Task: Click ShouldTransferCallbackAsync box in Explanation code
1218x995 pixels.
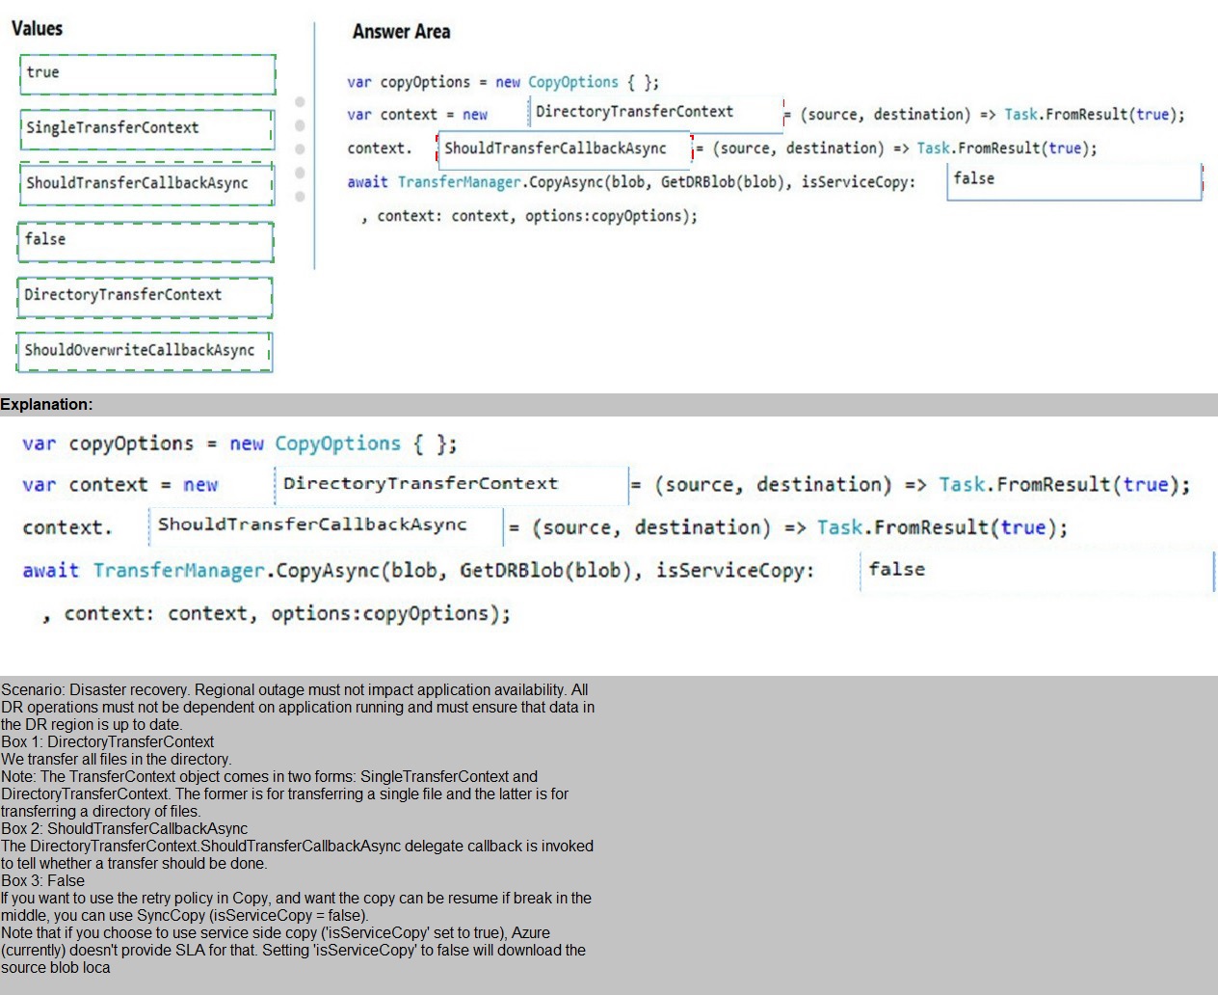Action: (326, 526)
